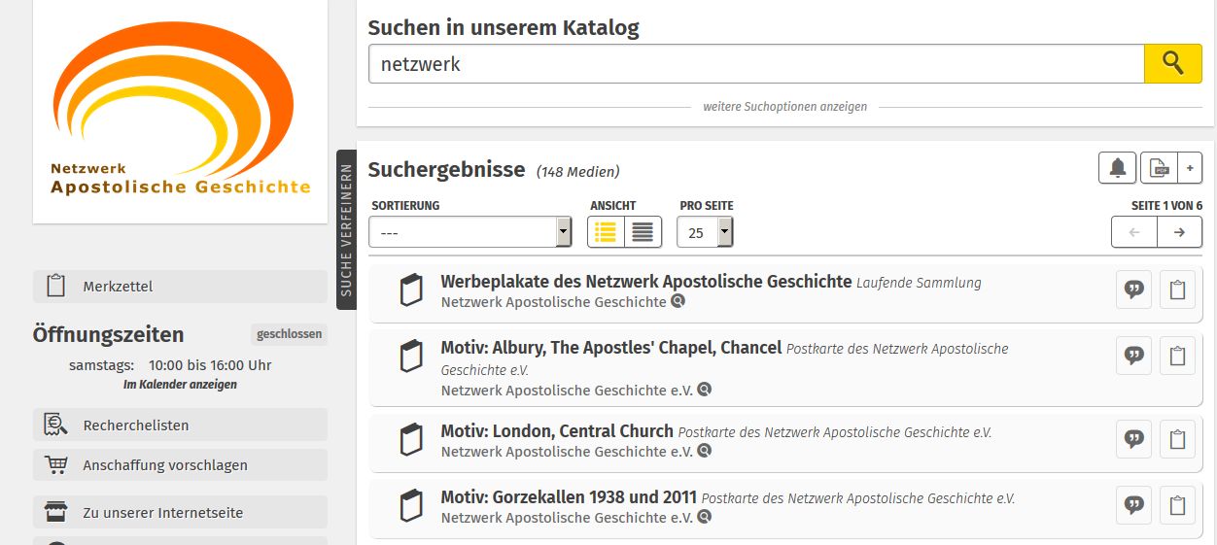Click the bell notification icon

pyautogui.click(x=1118, y=168)
